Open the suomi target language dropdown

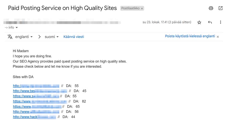52,37
